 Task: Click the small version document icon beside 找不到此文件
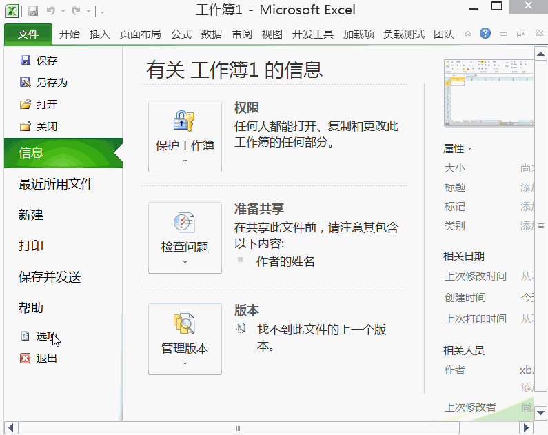click(x=241, y=328)
